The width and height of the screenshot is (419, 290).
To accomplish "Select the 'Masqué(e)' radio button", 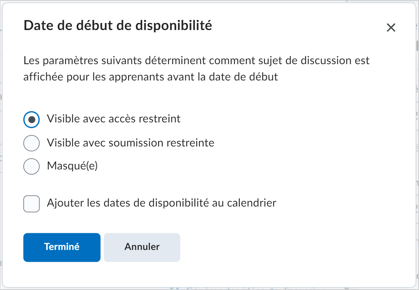I will [x=31, y=167].
